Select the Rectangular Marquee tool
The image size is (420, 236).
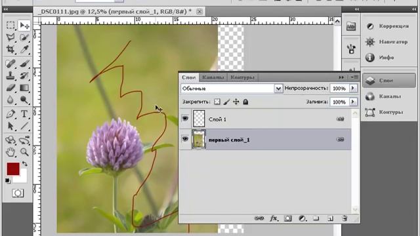pos(10,25)
